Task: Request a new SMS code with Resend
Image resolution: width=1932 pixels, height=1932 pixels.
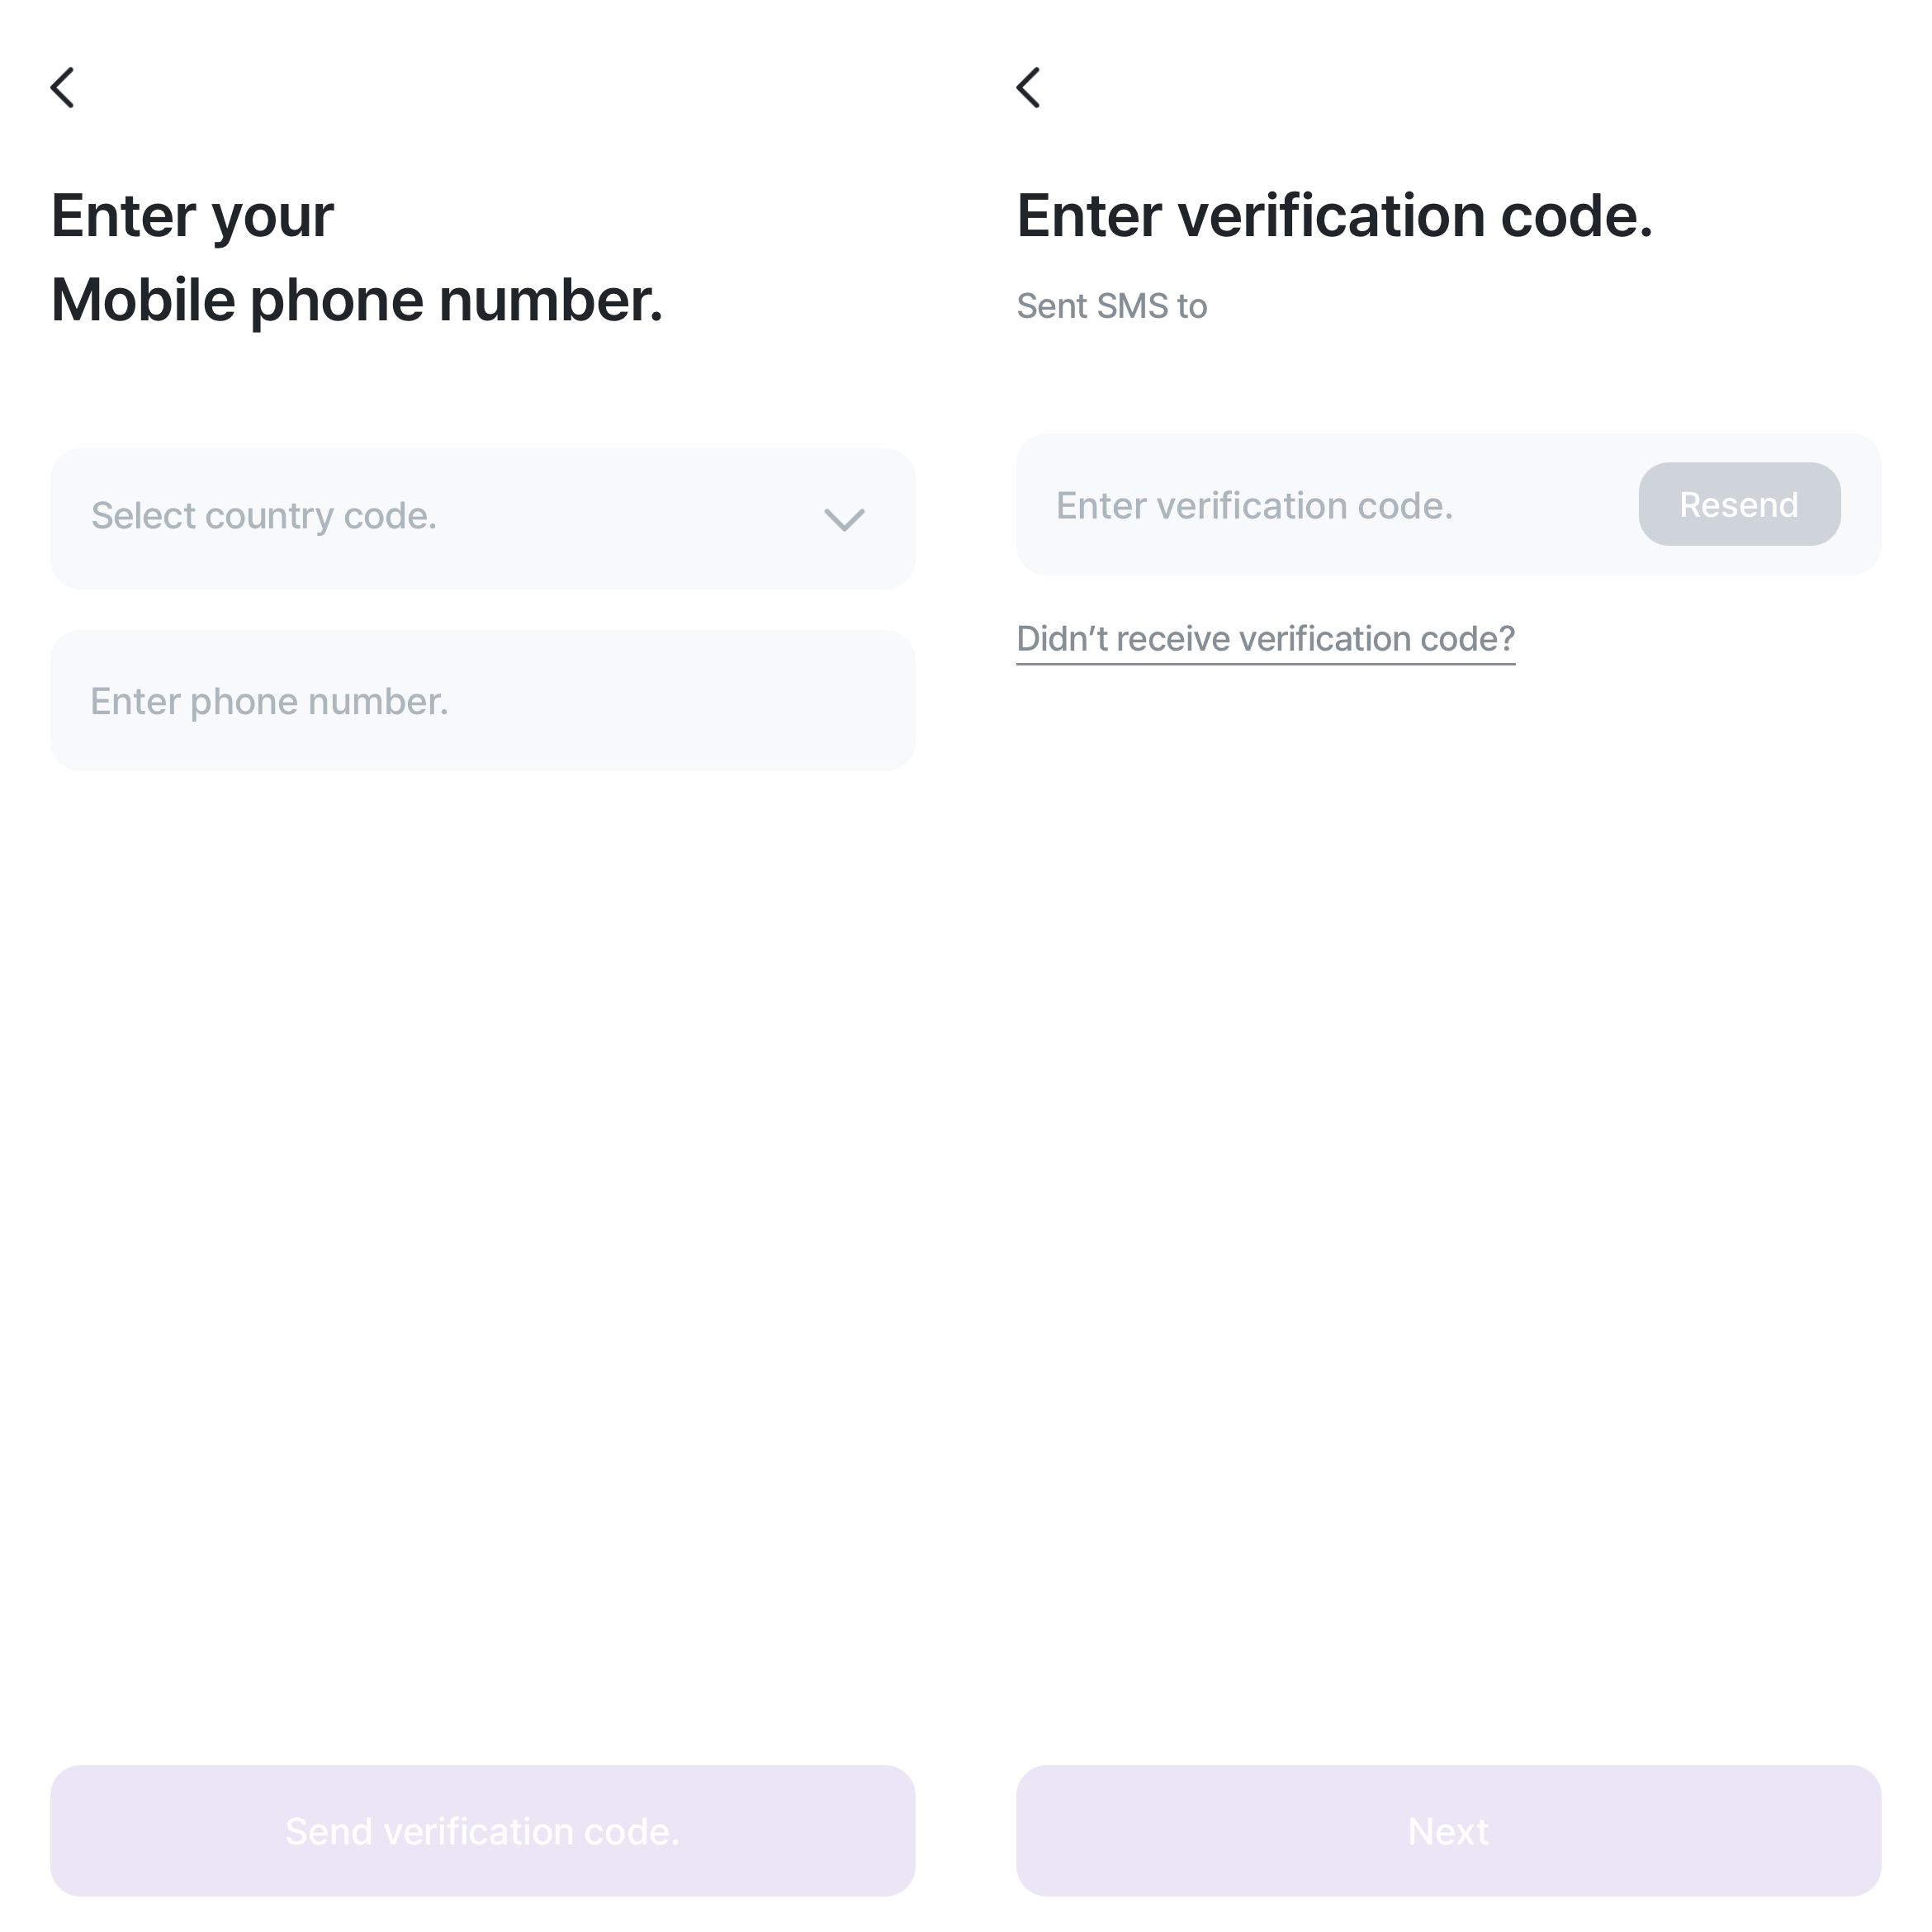Action: 1738,504
